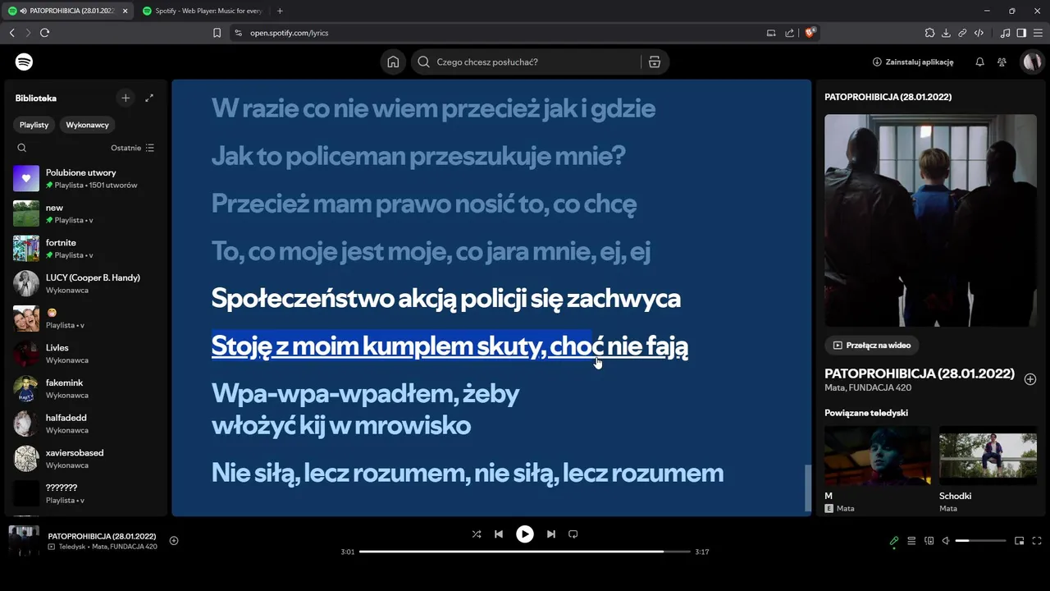Click Przełącz na wideo button

click(872, 346)
